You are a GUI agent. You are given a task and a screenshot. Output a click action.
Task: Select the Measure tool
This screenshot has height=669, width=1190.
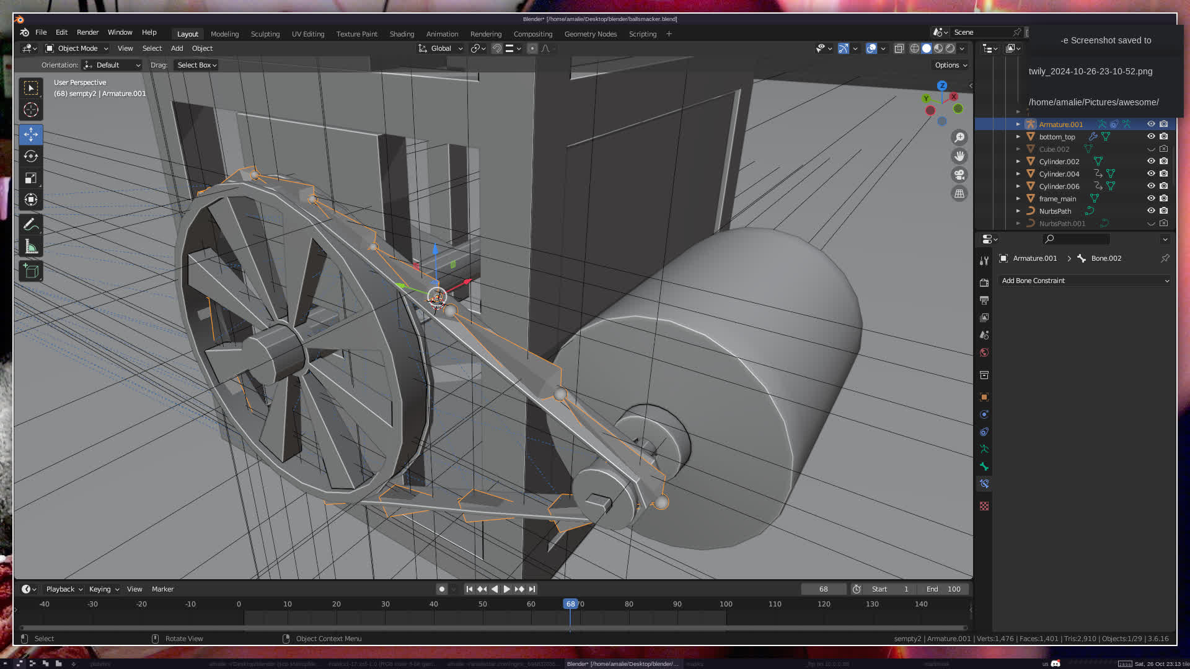pos(31,247)
